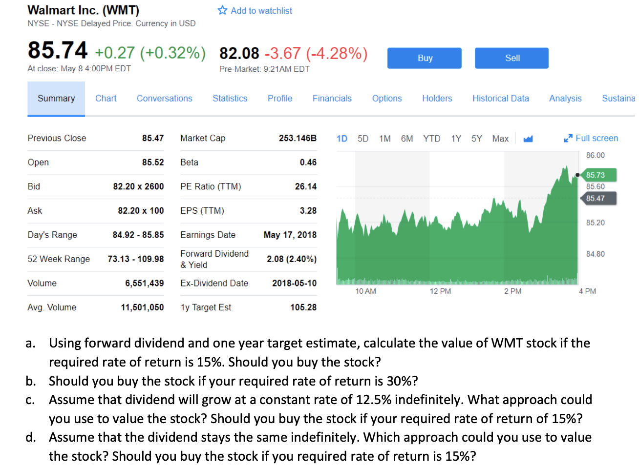The width and height of the screenshot is (639, 469).
Task: Go to the Statistics tab
Action: point(230,99)
